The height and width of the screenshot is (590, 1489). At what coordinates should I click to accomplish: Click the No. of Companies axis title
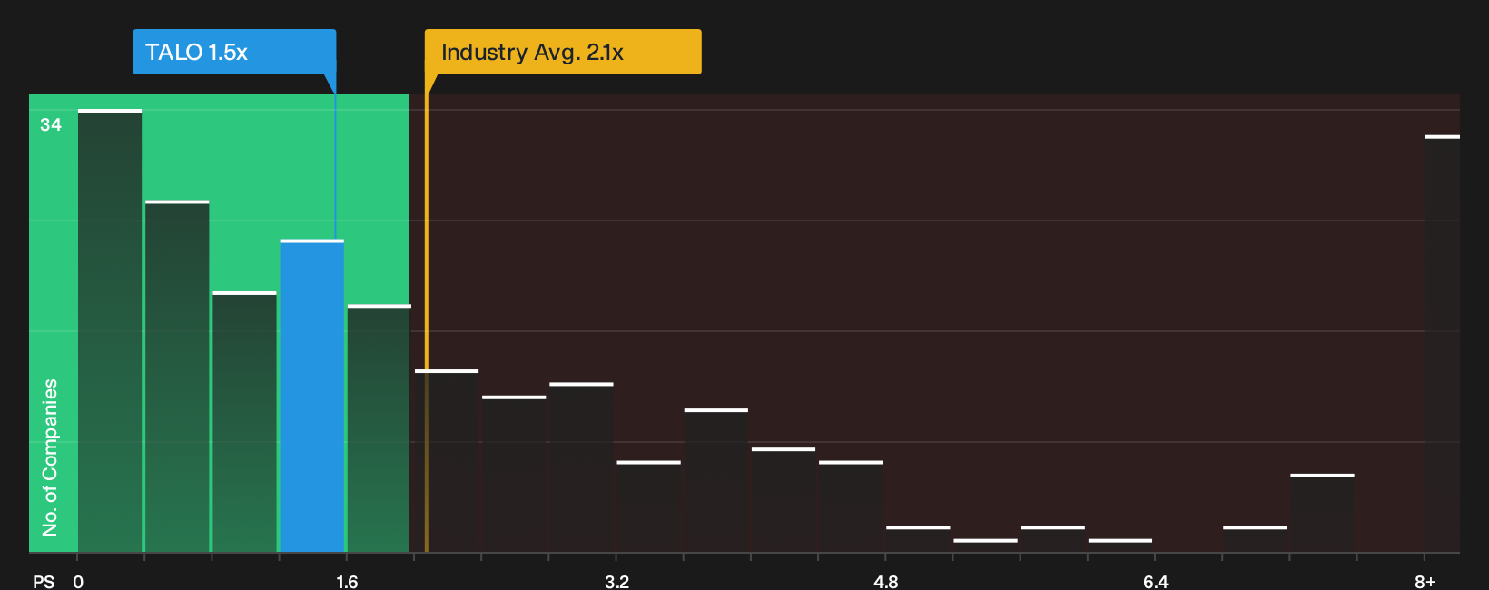pyautogui.click(x=50, y=457)
